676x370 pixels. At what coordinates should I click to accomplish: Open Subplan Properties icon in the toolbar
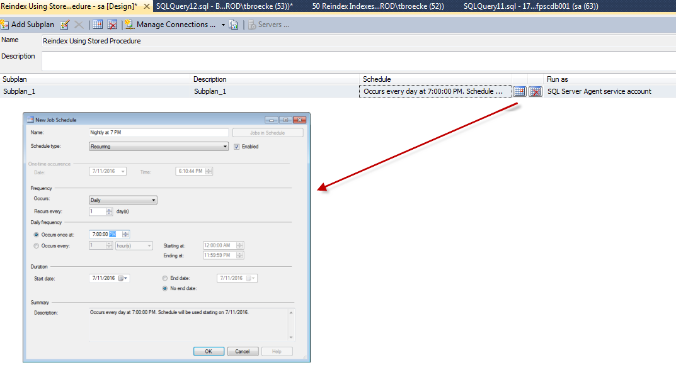[64, 25]
